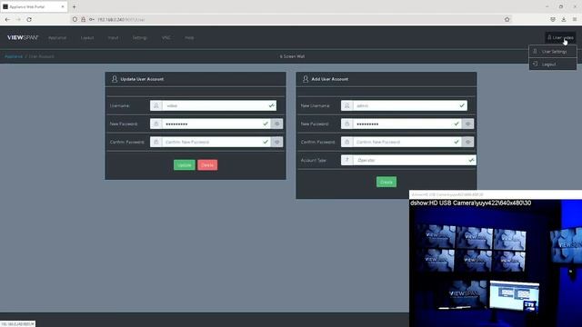Show password for Add account New Password
The image size is (582, 327).
(468, 124)
